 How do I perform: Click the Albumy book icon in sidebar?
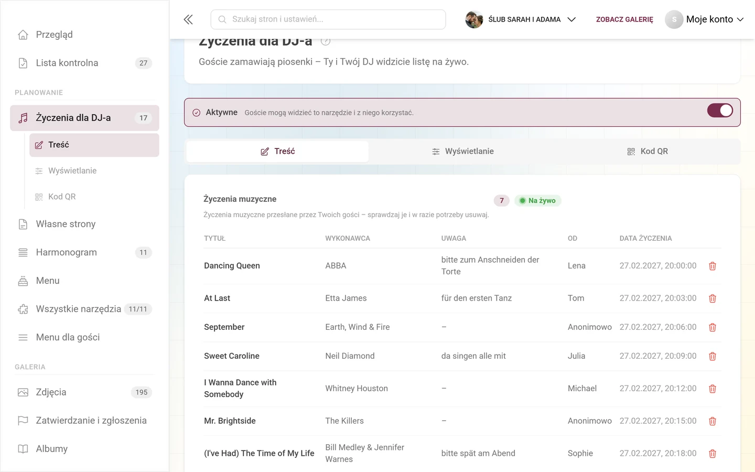tap(23, 449)
